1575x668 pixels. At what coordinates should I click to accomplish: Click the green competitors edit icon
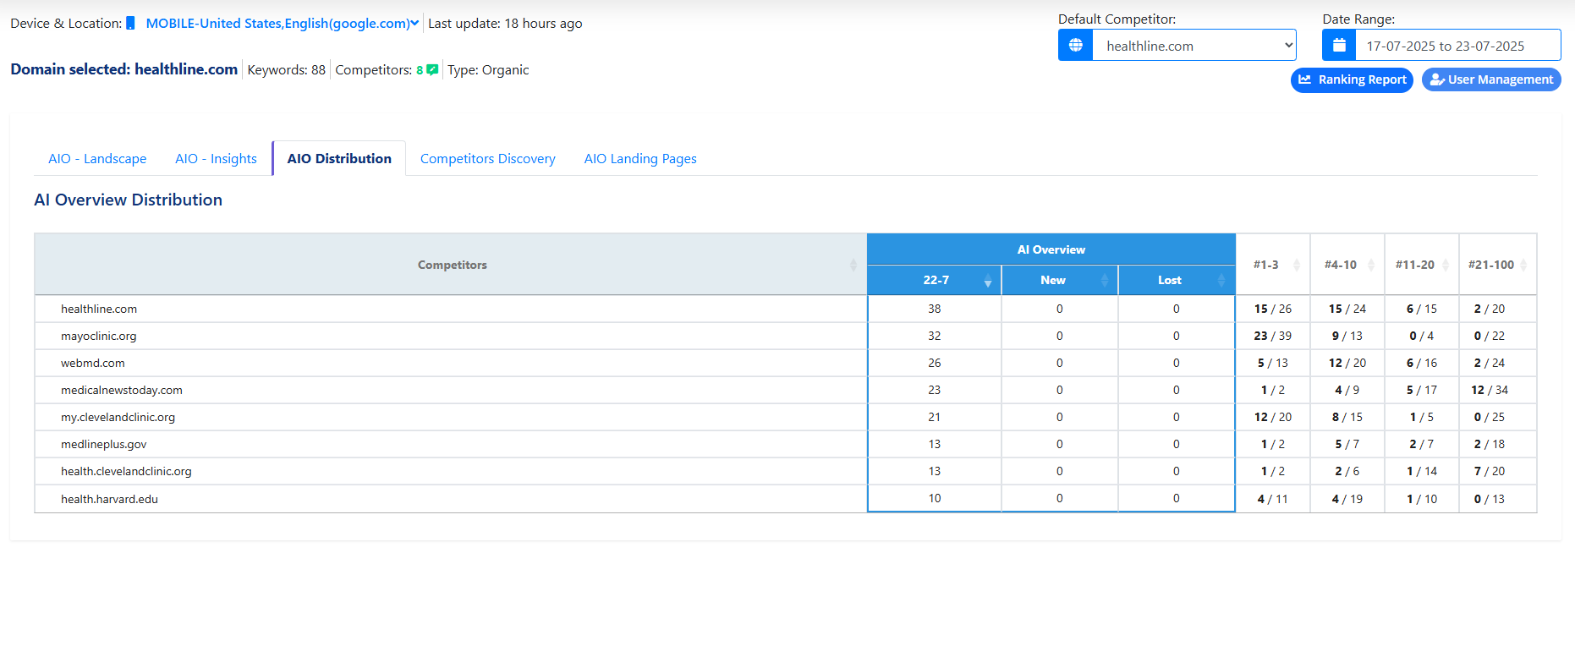432,69
